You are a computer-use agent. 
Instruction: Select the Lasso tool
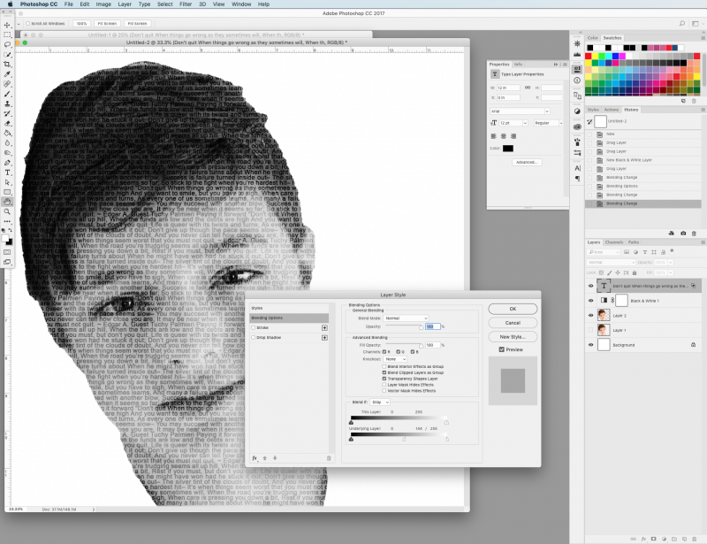7,45
